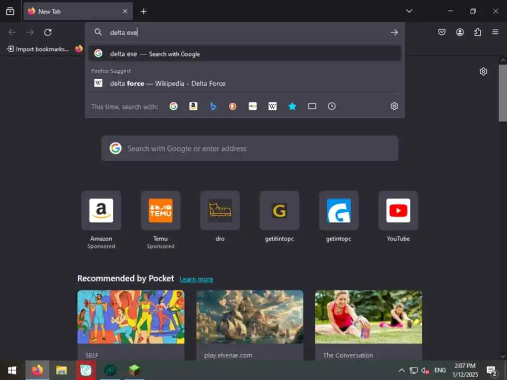
Task: Close the New Tab tab
Action: [125, 11]
